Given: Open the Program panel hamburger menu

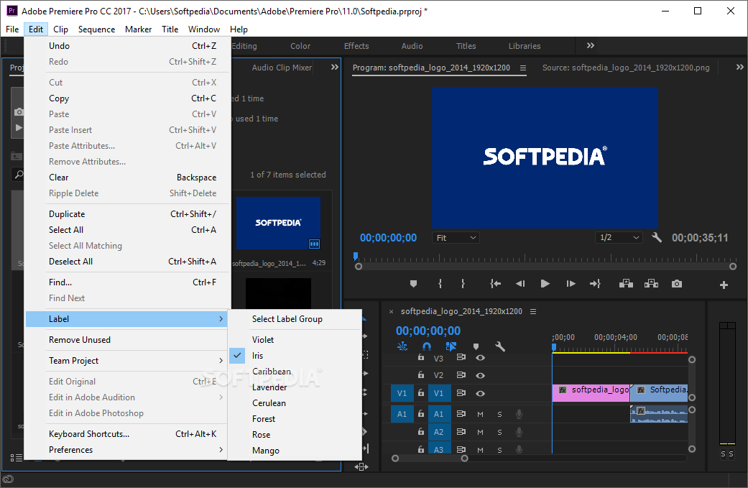Looking at the screenshot, I should point(523,68).
